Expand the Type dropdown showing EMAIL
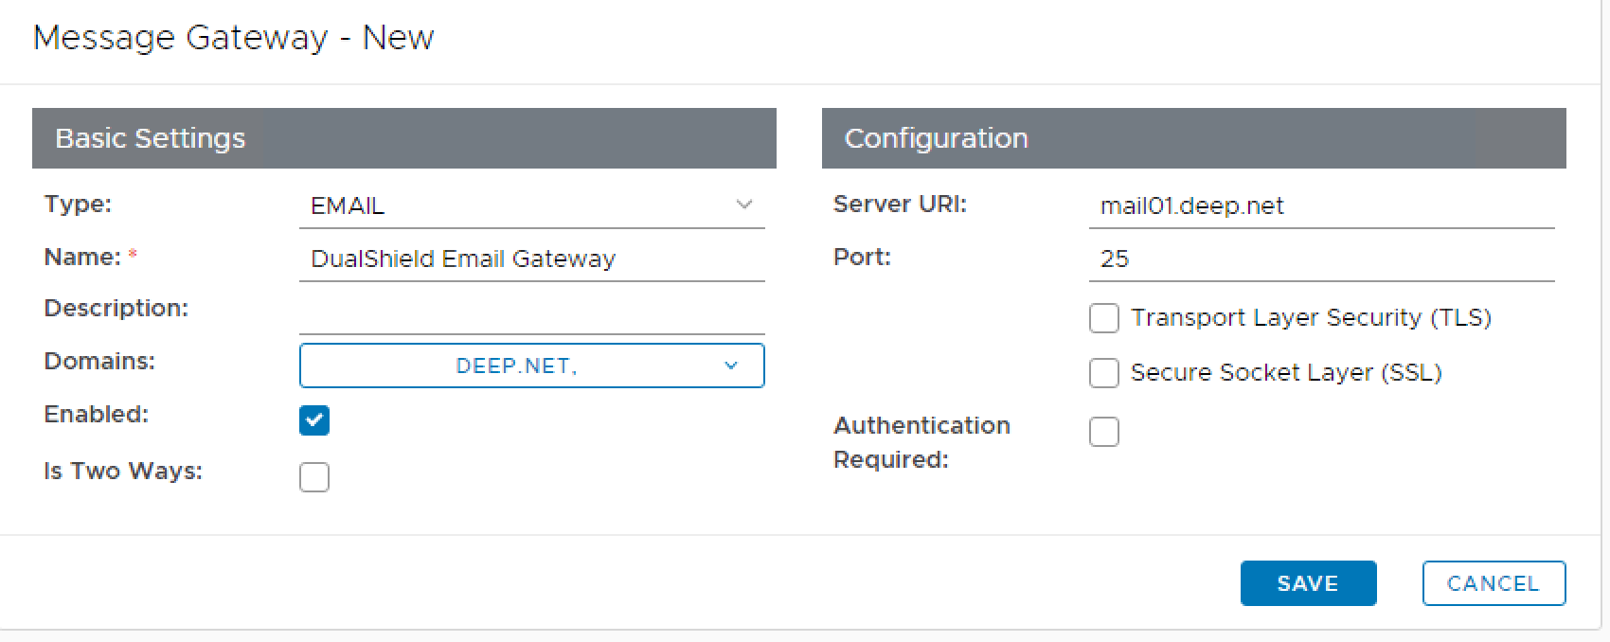 530,205
